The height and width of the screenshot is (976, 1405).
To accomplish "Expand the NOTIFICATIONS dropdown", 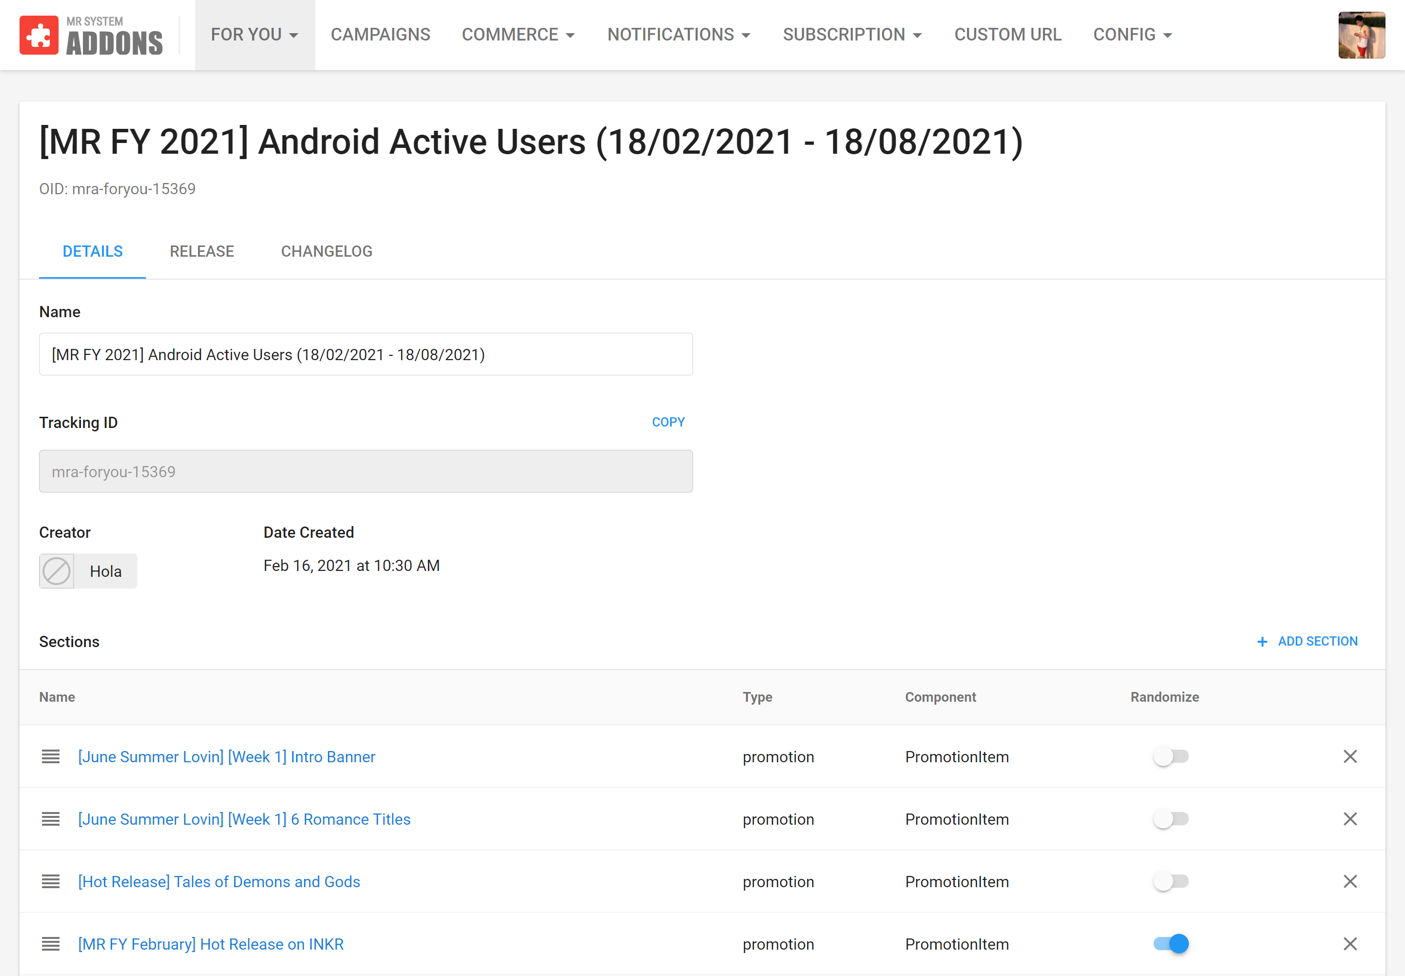I will point(679,35).
